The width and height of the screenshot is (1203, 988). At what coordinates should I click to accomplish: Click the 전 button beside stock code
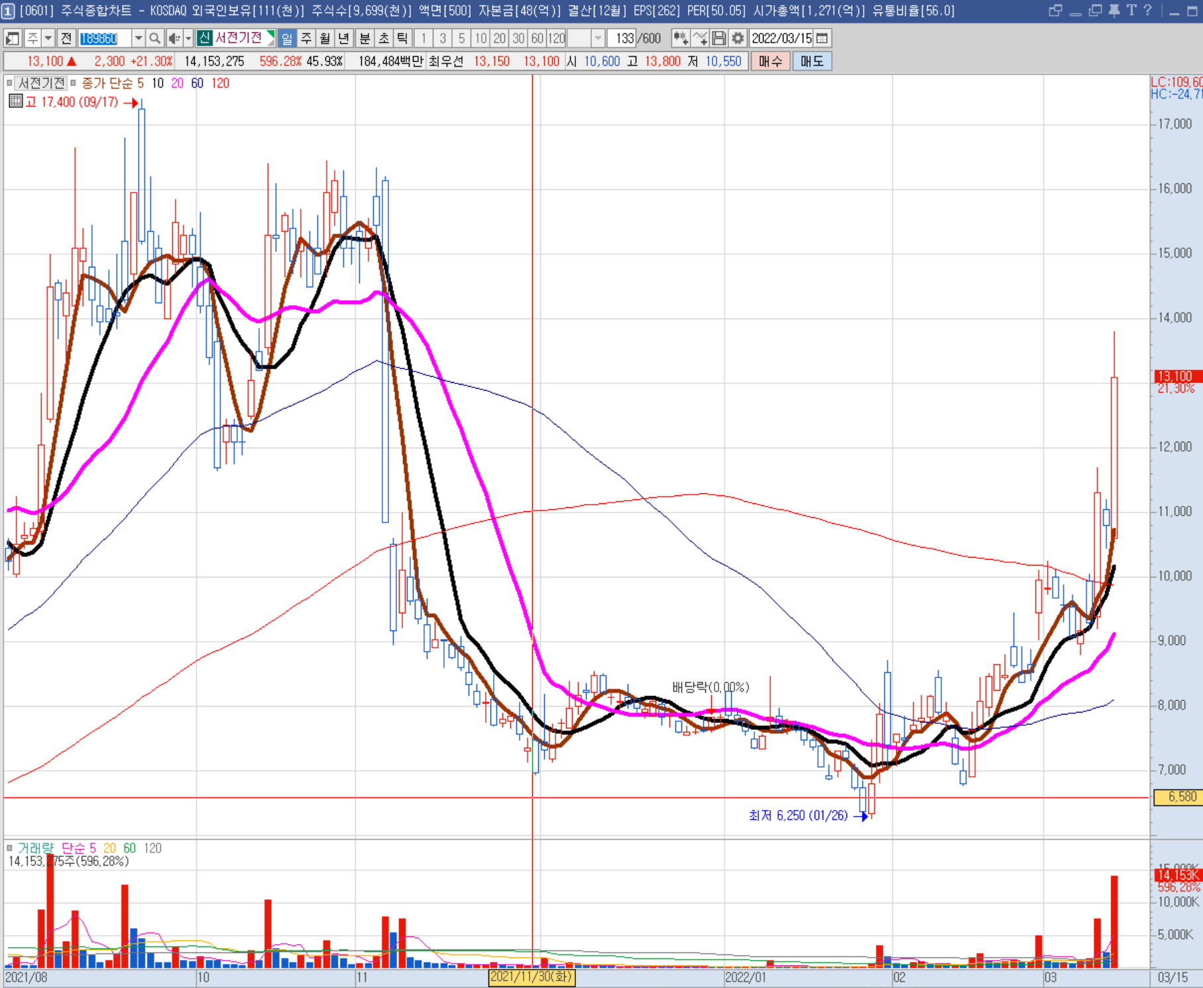tap(66, 38)
